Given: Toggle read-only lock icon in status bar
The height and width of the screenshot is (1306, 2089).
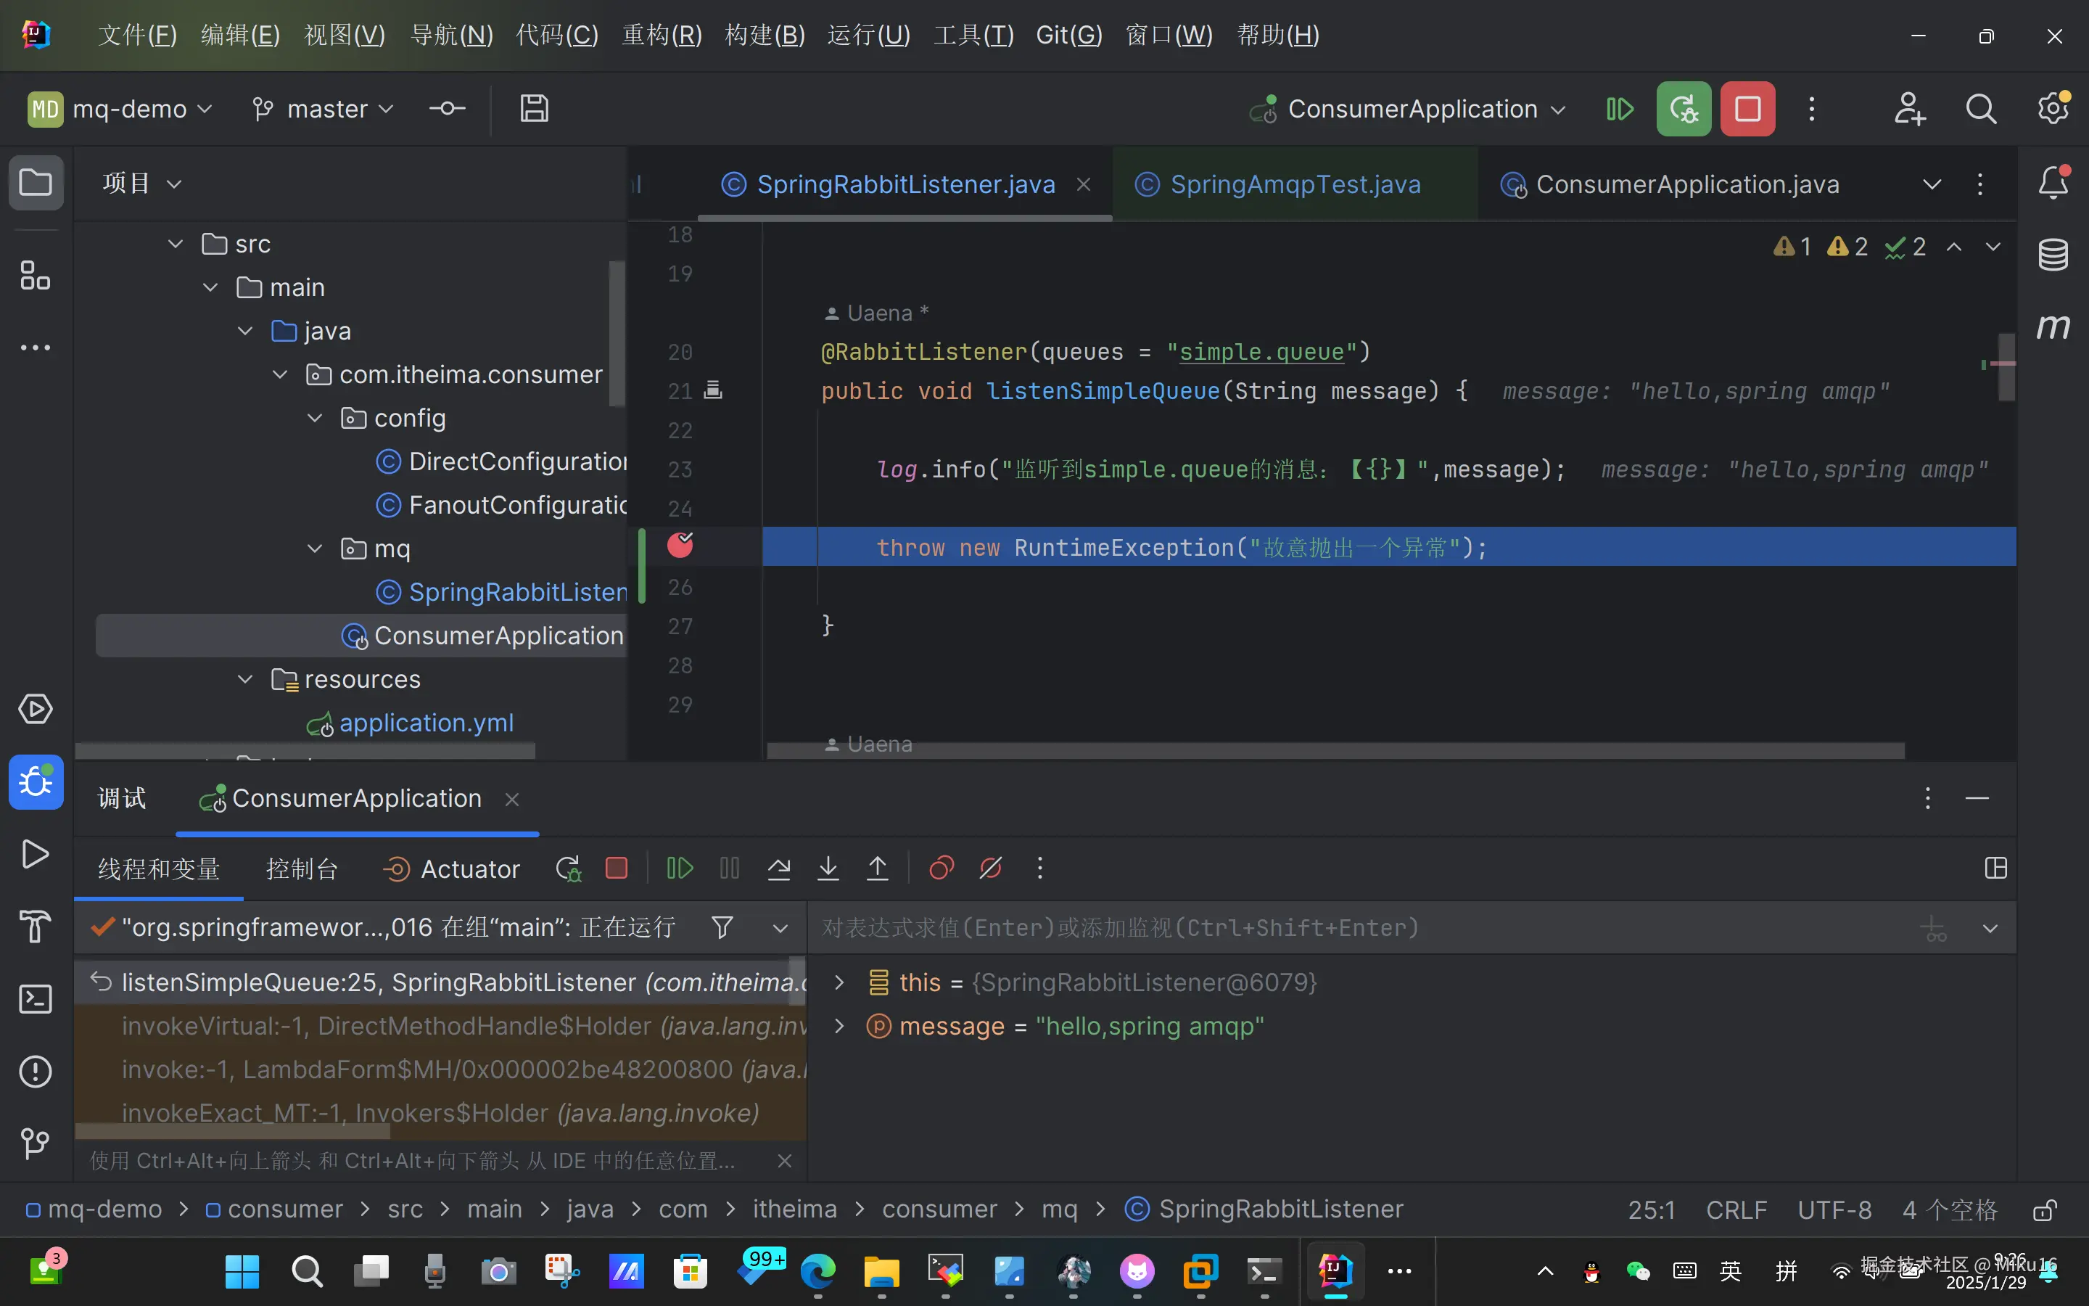Looking at the screenshot, I should pos(2044,1210).
